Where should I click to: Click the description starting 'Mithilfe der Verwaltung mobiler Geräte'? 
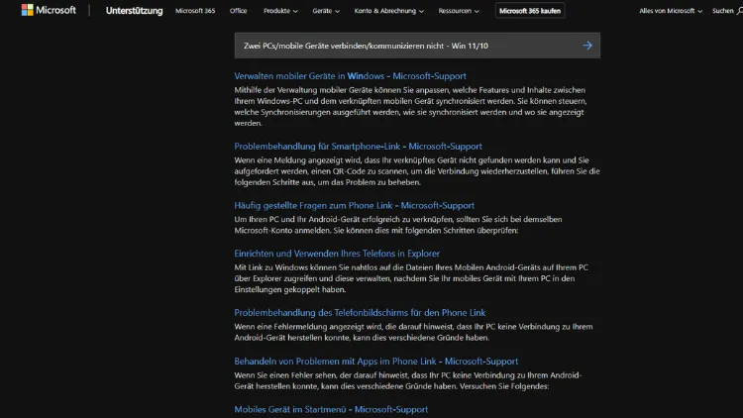[410, 106]
